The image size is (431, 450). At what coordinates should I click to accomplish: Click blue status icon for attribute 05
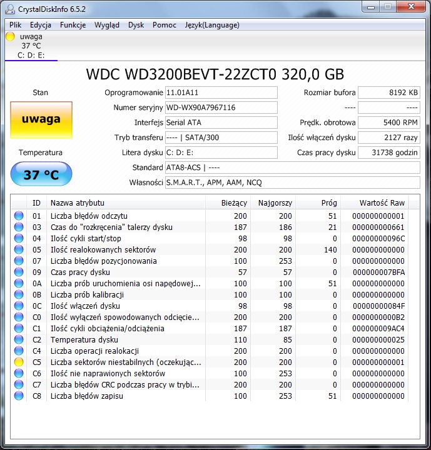point(19,249)
